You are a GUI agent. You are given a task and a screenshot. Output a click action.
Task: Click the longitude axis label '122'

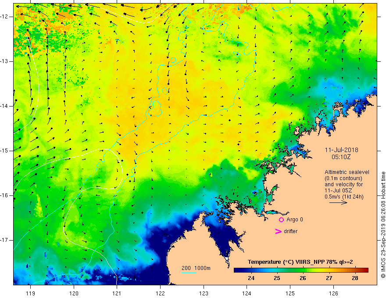coord(160,293)
